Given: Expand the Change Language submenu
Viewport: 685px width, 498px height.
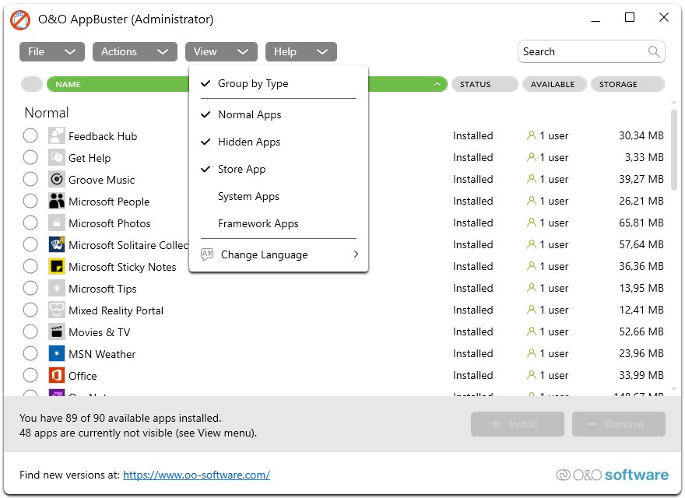Looking at the screenshot, I should [278, 254].
